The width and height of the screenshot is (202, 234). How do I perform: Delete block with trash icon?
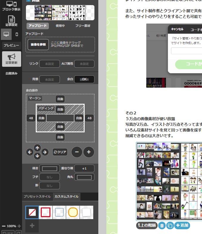[162, 225]
